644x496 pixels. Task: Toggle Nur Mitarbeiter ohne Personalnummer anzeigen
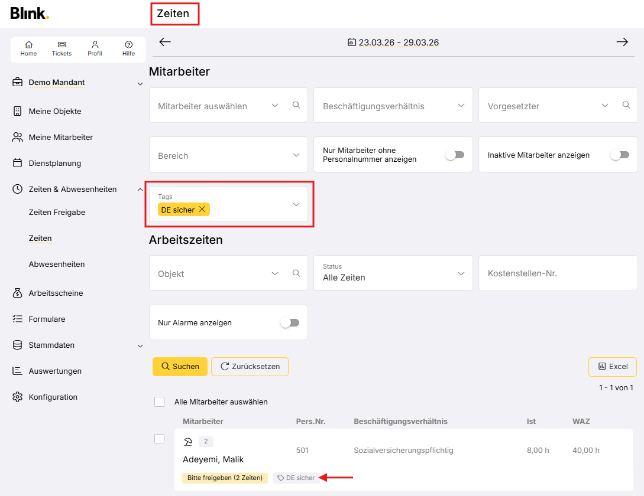[x=455, y=155]
